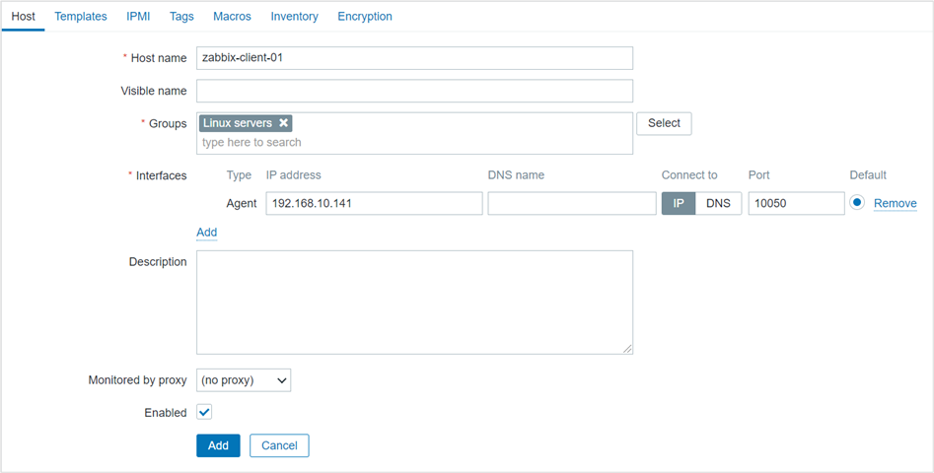Screen dimensions: 934x473
Task: Click the Select groups button
Action: tap(664, 123)
